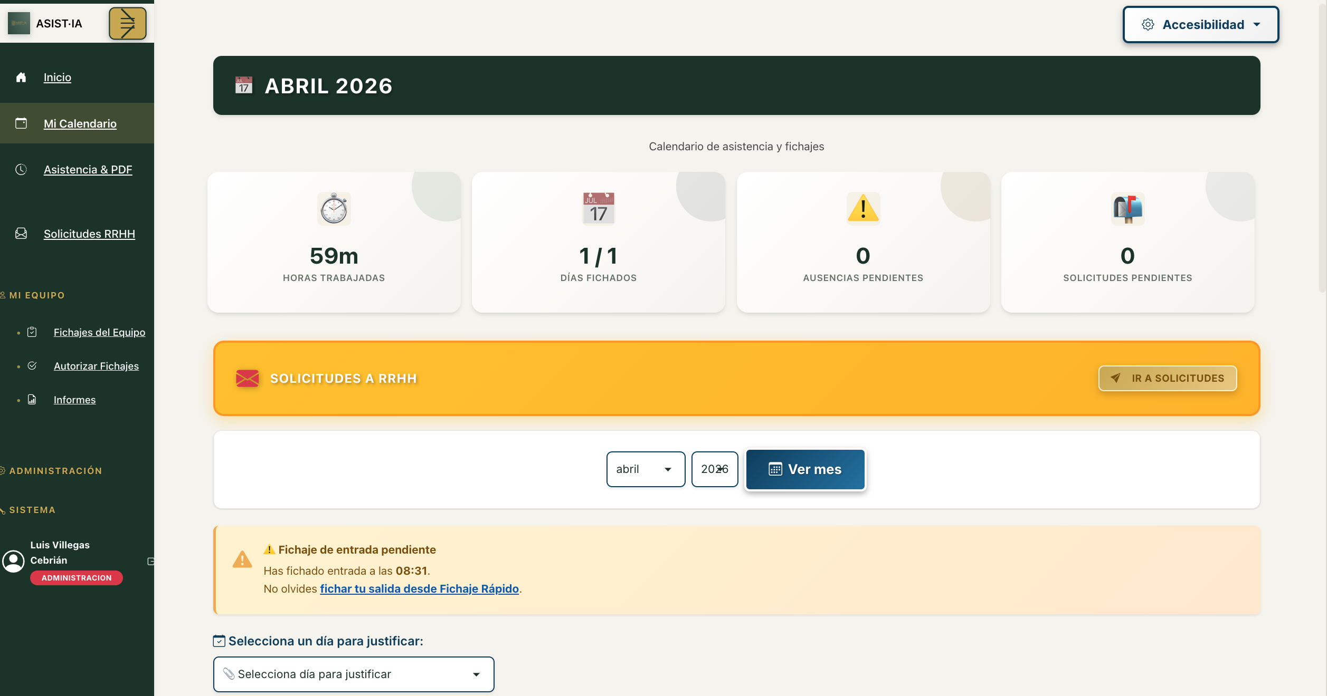
Task: Click the user avatar icon in sidebar
Action: click(x=14, y=561)
